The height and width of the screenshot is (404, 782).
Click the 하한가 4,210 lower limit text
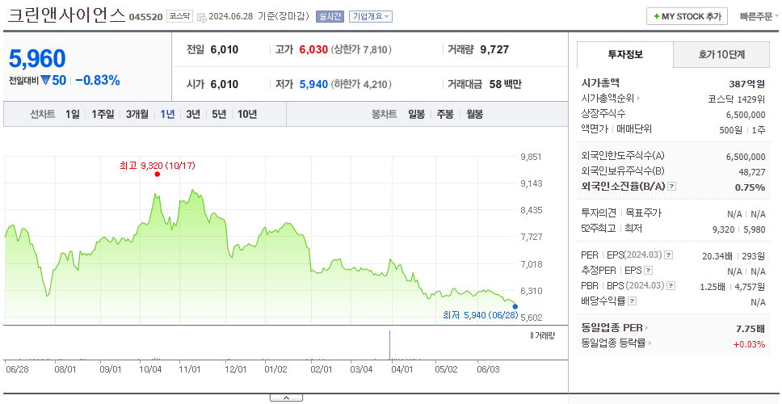click(x=361, y=84)
